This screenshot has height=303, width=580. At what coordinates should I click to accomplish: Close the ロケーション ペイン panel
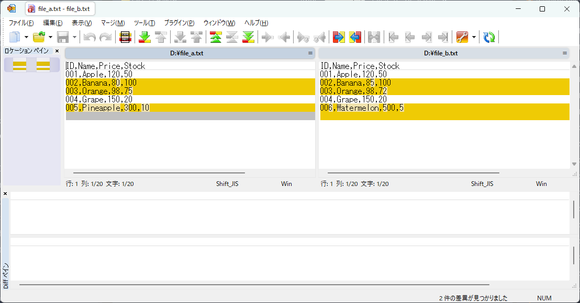click(57, 51)
